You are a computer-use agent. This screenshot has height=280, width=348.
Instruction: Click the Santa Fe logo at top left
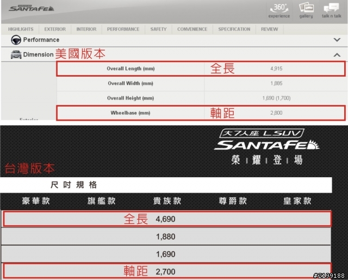pyautogui.click(x=32, y=9)
